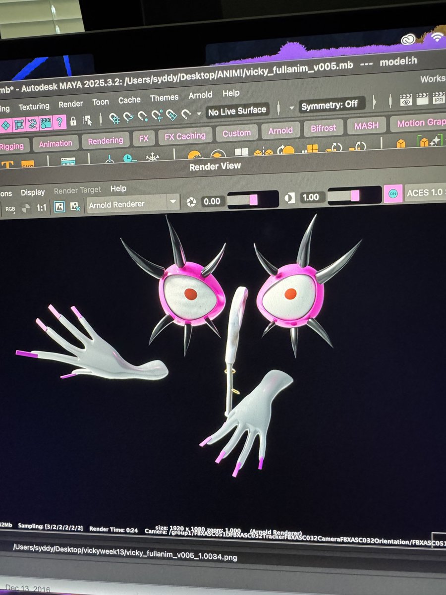
Task: Click the render current frame clapperboard icon
Action: point(422,98)
